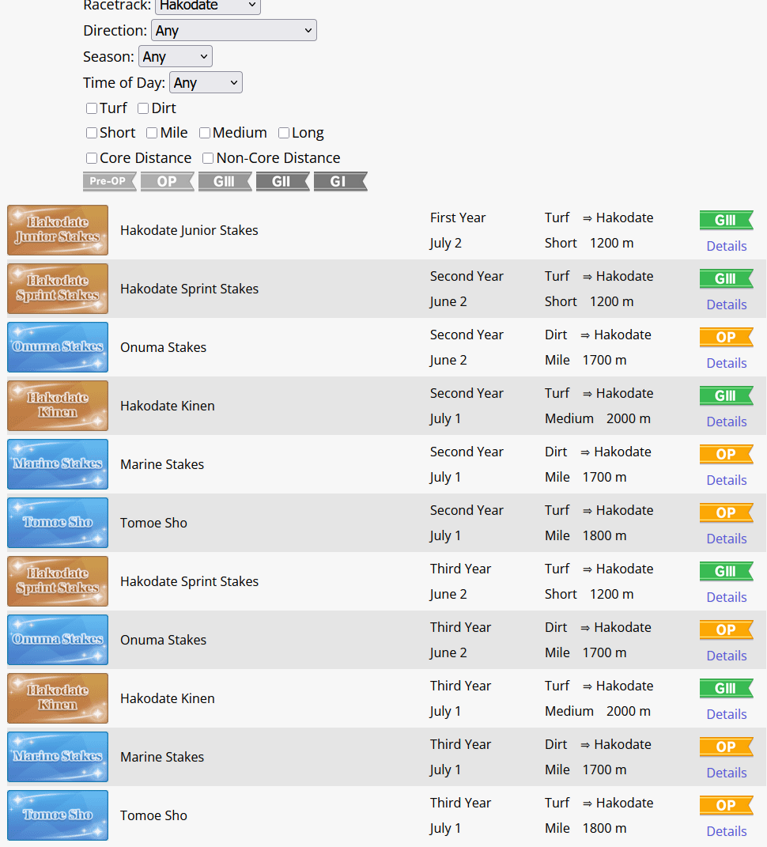View Details of Second Year Onuma Stakes
Image resolution: width=767 pixels, height=847 pixels.
point(727,363)
